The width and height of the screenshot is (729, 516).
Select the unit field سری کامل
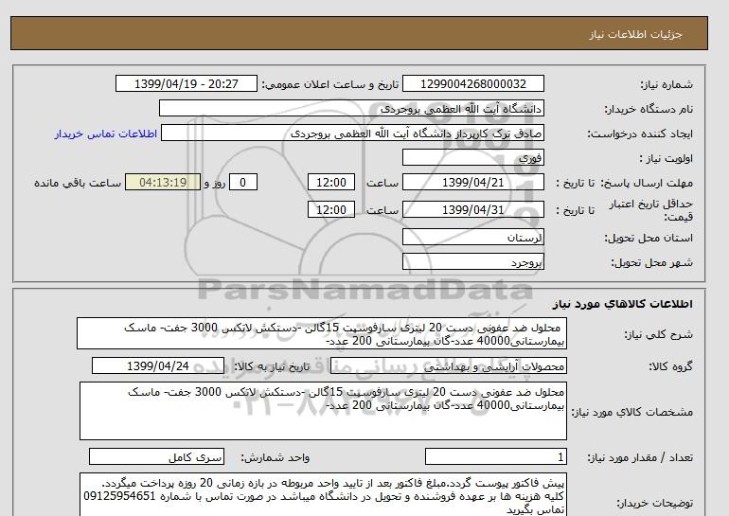(x=156, y=457)
